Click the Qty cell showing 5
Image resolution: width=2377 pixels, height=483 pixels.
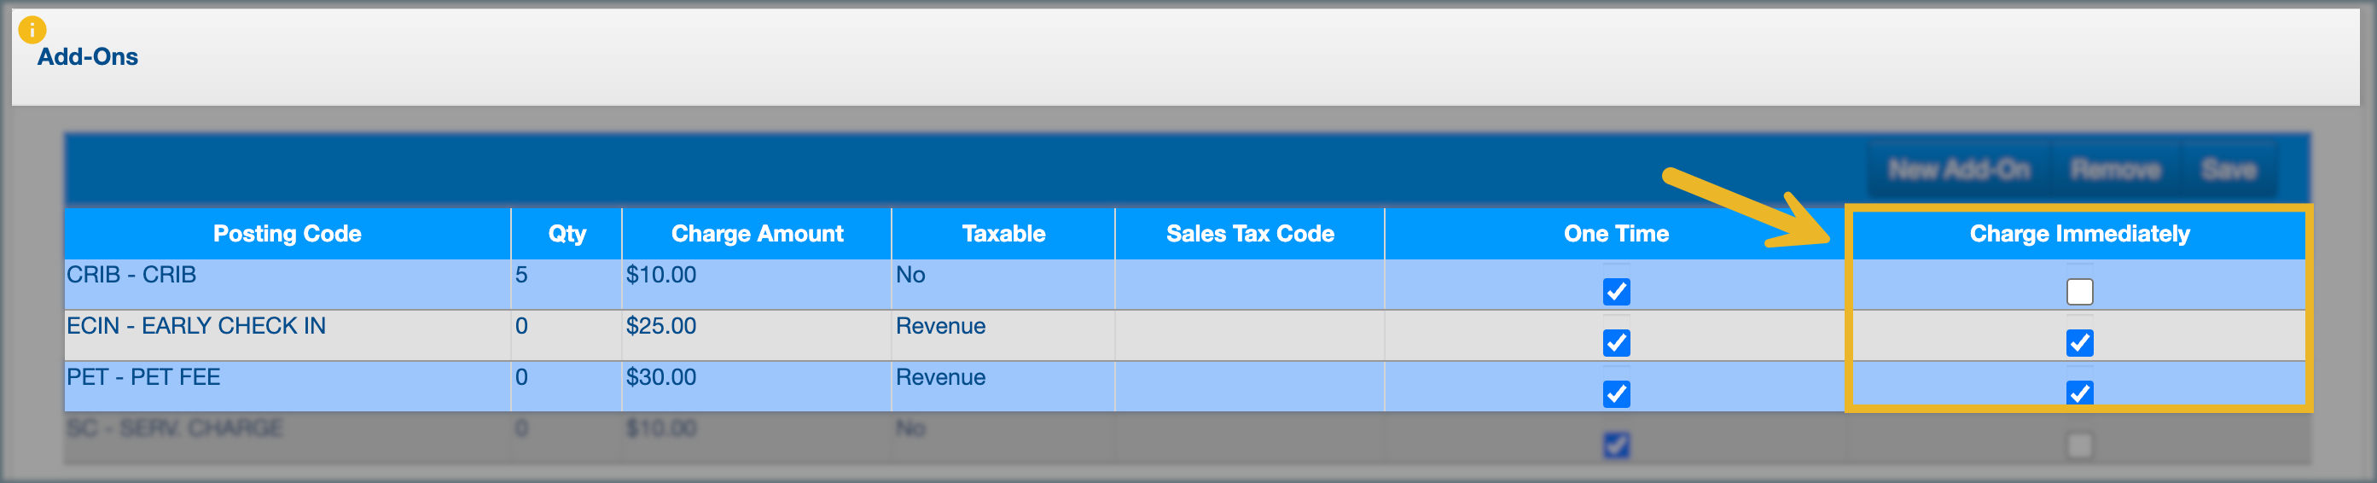point(521,276)
